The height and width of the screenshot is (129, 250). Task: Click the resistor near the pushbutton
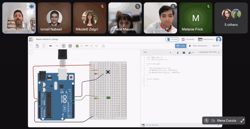(97, 74)
